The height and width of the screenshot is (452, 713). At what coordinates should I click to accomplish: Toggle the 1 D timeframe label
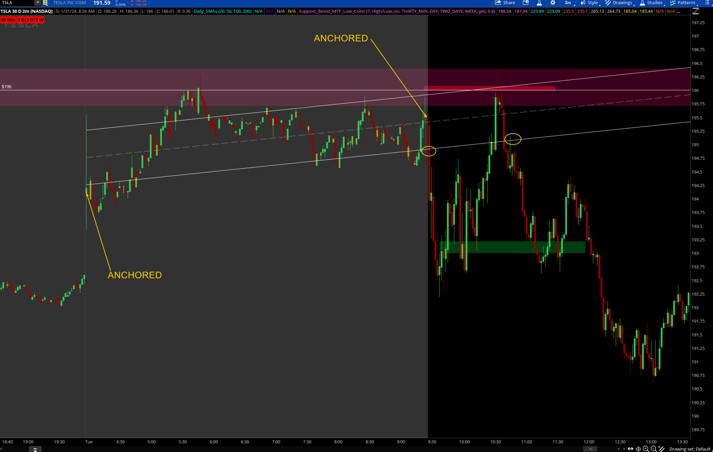click(x=21, y=20)
